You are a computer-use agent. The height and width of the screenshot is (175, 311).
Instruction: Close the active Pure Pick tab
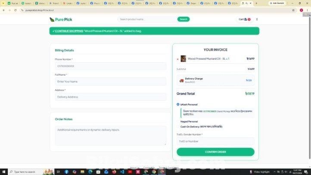pyautogui.click(x=251, y=3)
